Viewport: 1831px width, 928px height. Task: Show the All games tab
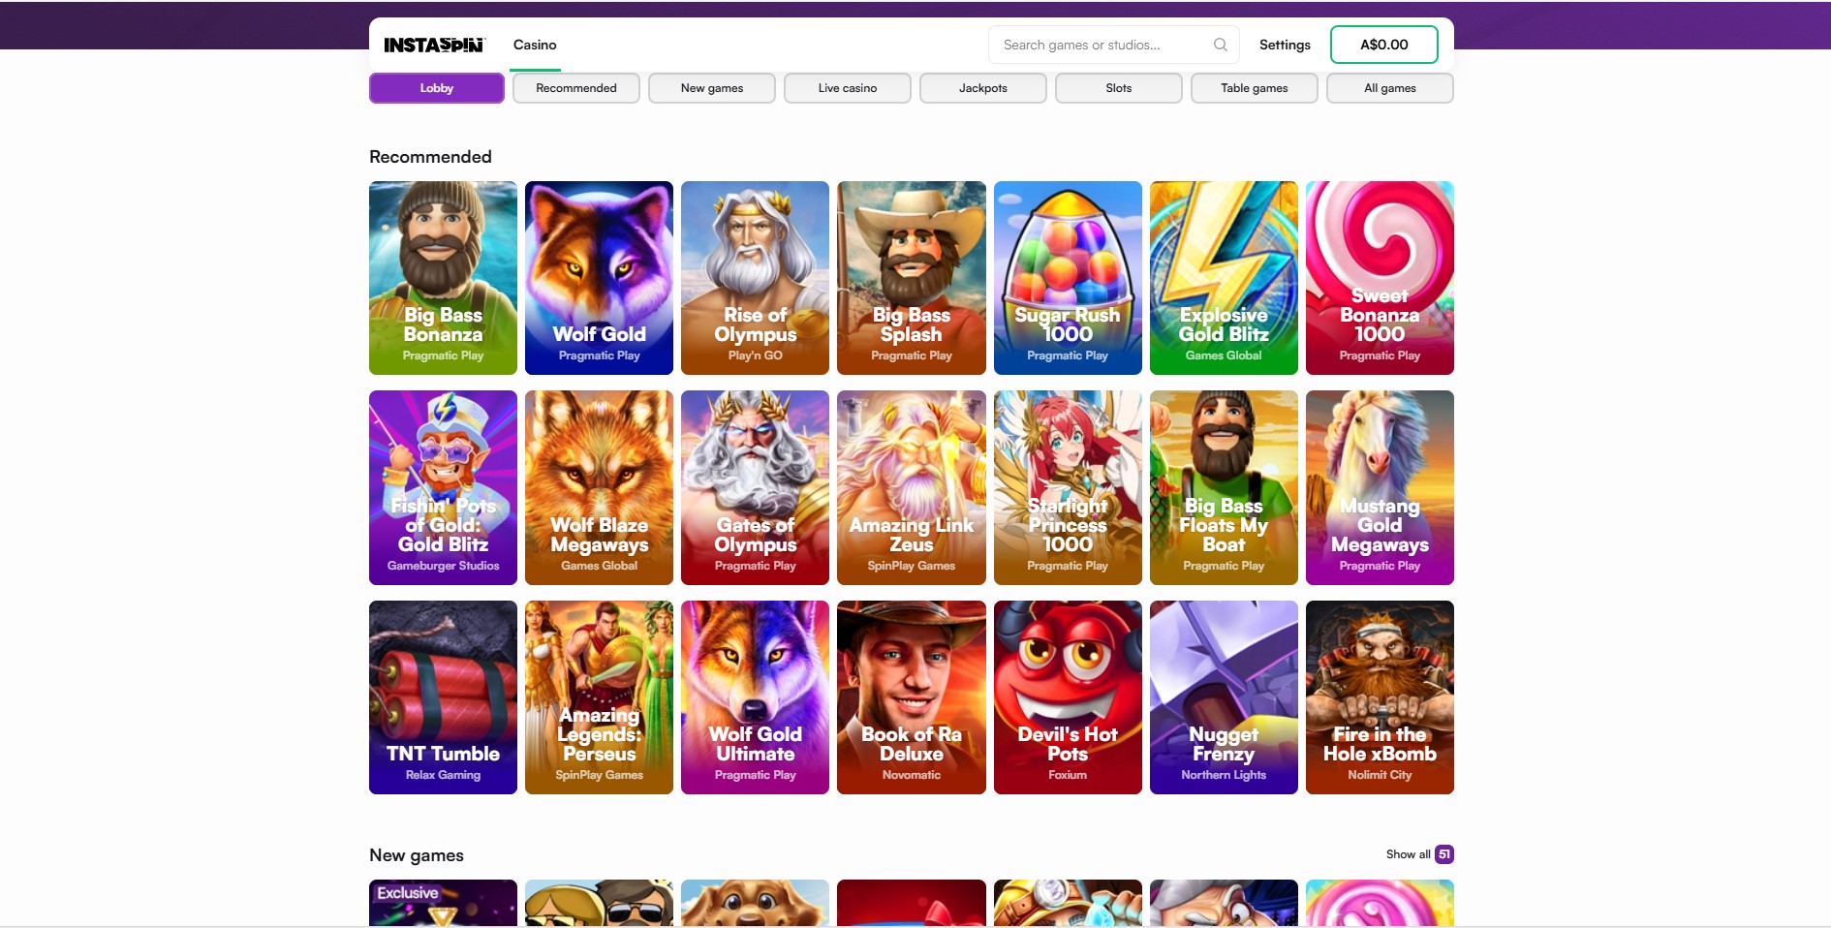[1390, 88]
